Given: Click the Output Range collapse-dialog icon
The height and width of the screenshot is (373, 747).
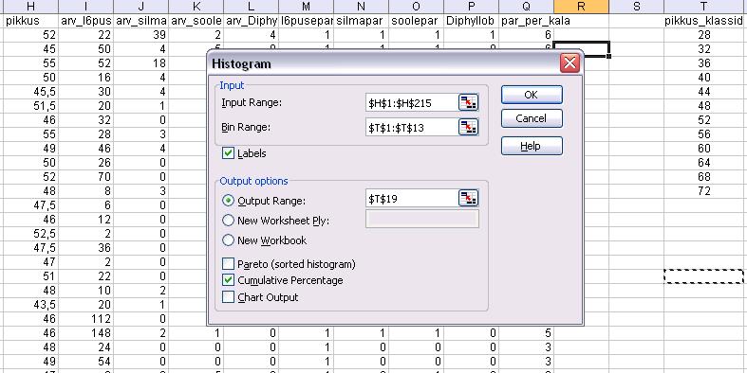Looking at the screenshot, I should click(468, 199).
